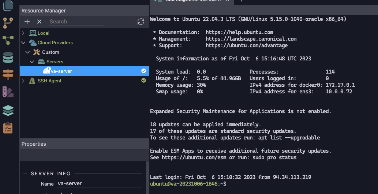
Task: Click the server warning icon on va-server
Action: 47,70
